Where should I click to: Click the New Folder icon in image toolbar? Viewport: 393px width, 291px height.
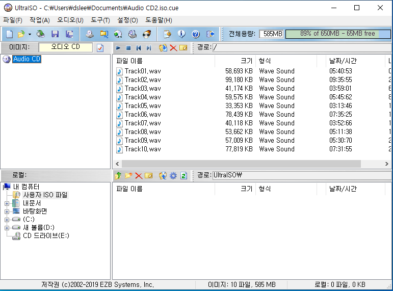[184, 47]
